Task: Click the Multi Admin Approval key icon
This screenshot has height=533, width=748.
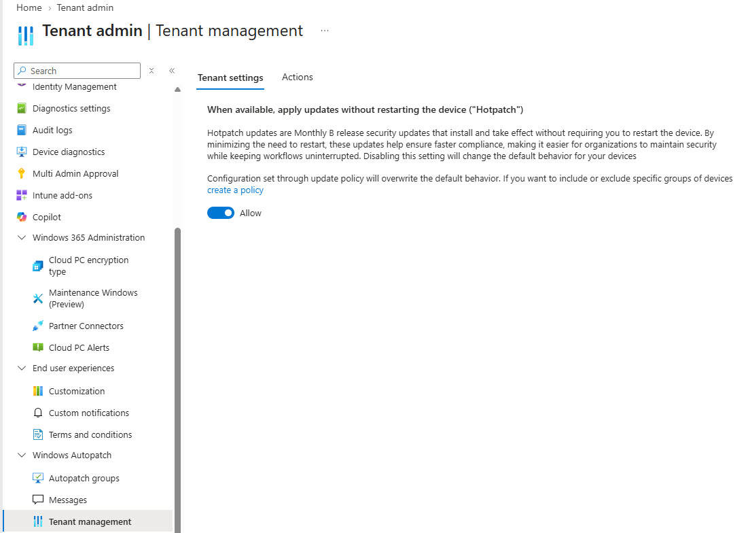Action: pos(22,173)
